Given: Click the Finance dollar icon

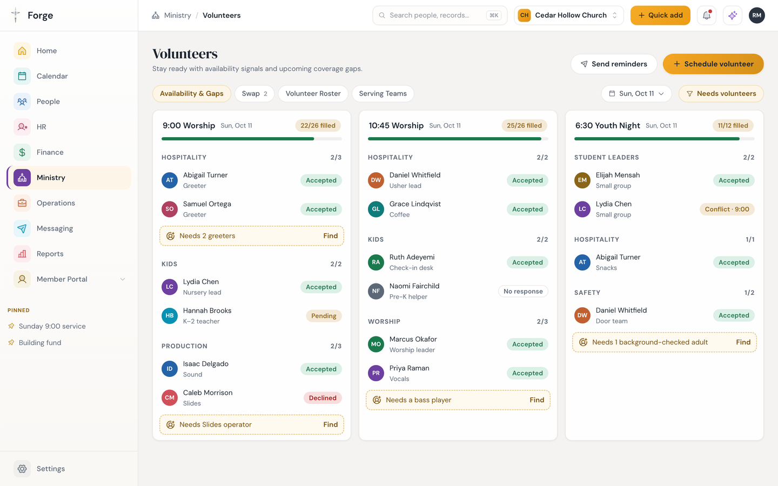Looking at the screenshot, I should coord(22,152).
